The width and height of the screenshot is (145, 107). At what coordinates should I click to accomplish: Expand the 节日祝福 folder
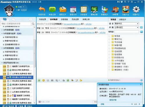point(109,42)
